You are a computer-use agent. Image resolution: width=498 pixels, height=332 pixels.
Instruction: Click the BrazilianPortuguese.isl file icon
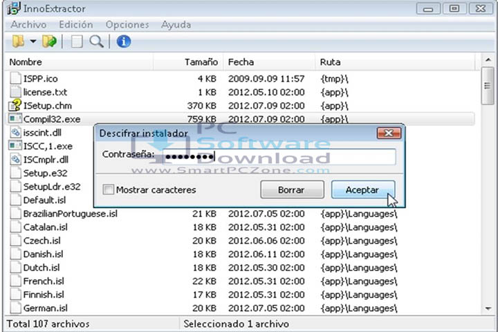[x=15, y=213]
